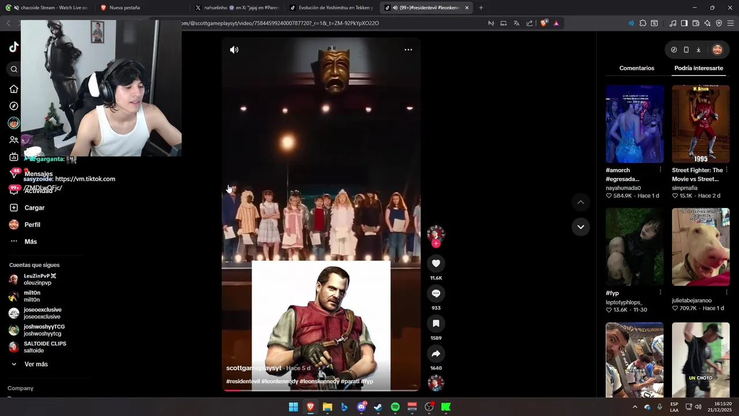The image size is (739, 416).
Task: Open the search icon in TikTok sidebar
Action: [14, 69]
